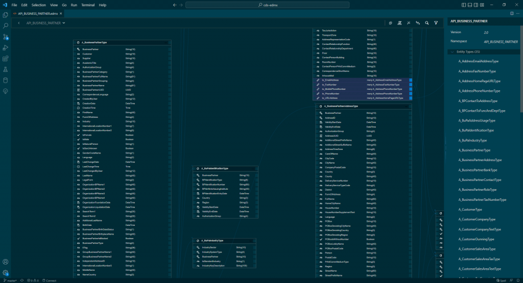Click the VS Code logo in title bar
The height and width of the screenshot is (283, 523).
click(x=5, y=5)
